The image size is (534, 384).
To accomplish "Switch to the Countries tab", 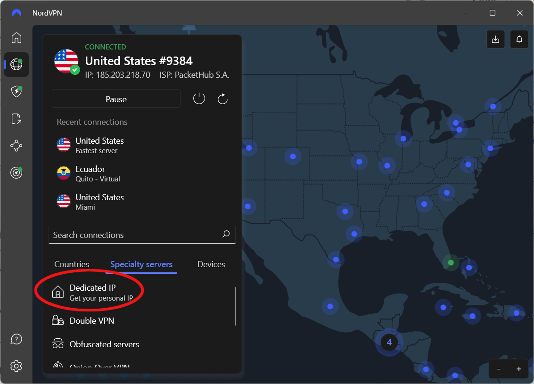I will pos(72,264).
